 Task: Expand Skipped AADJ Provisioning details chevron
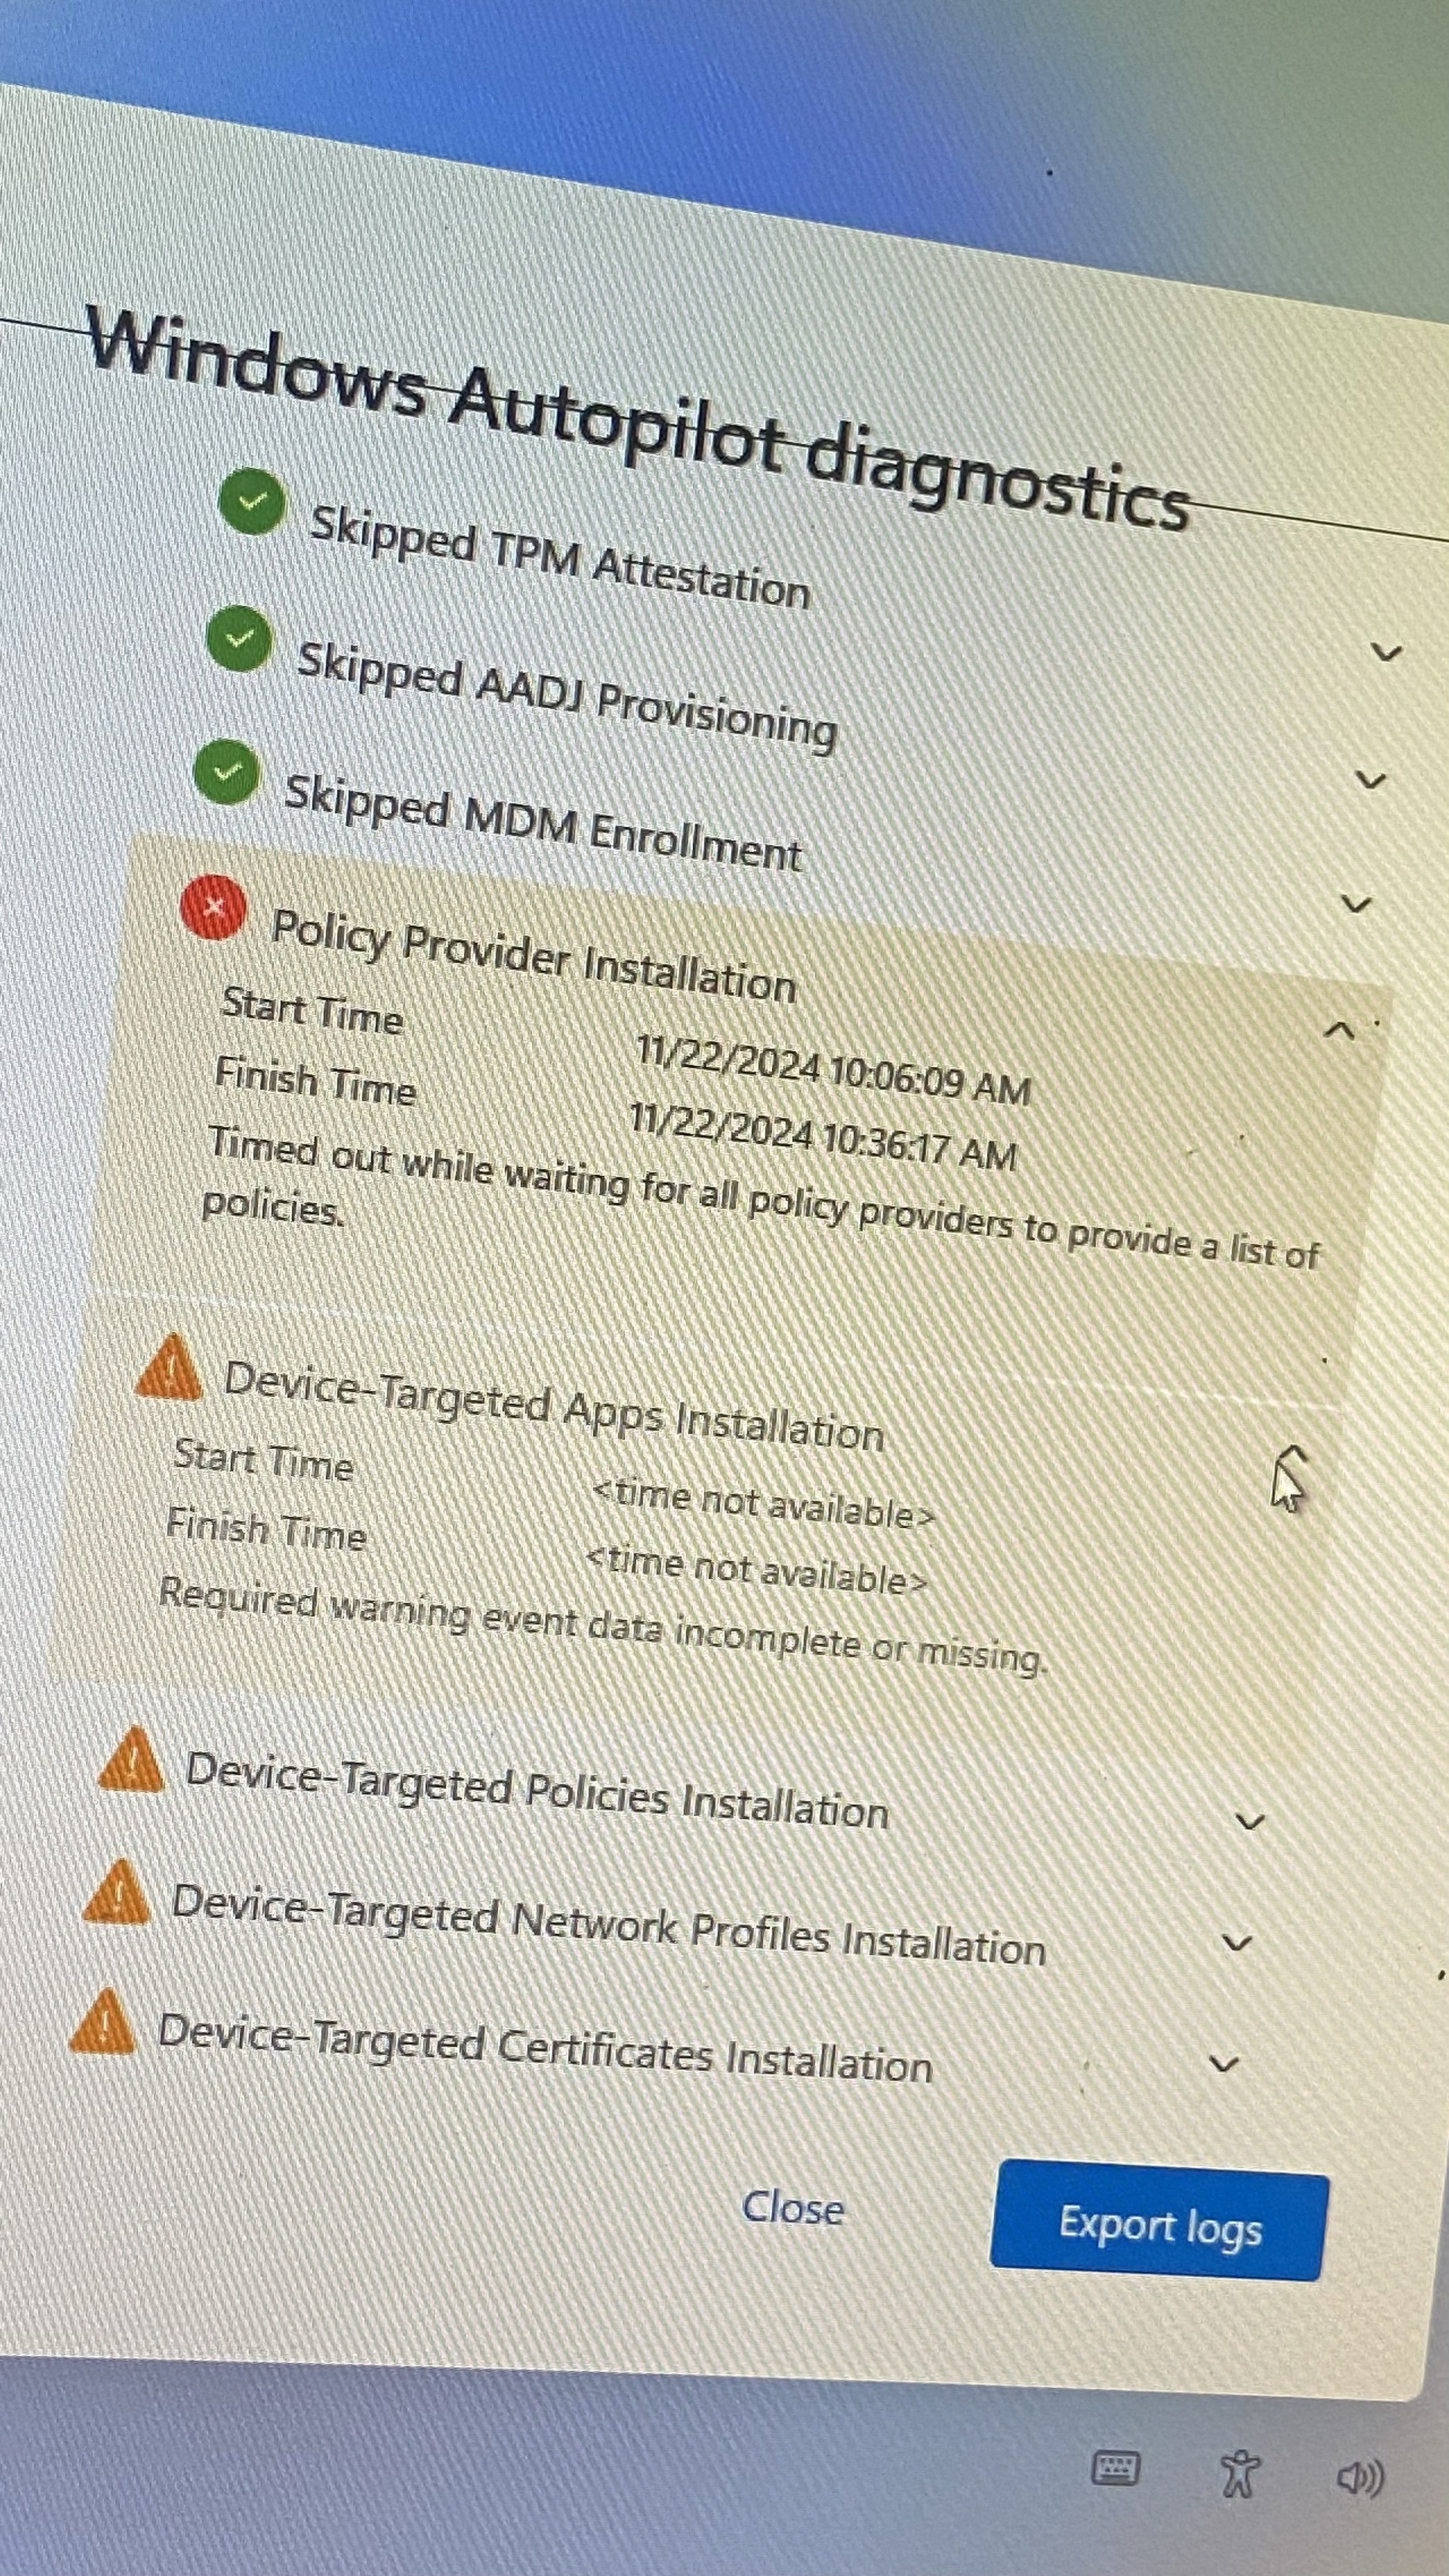1372,779
